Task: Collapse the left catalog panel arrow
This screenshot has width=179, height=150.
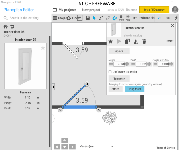Action: (53, 87)
